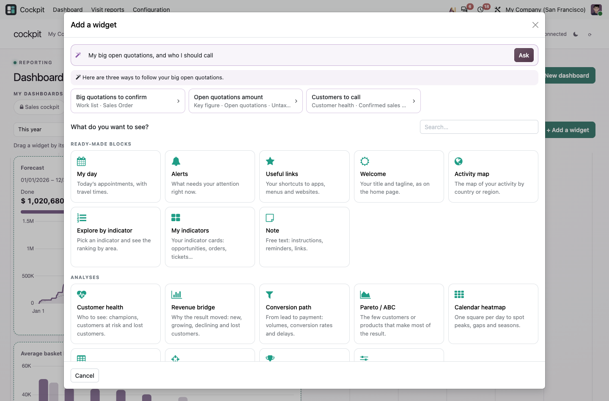Open the messages icon with badge 6

tap(464, 10)
